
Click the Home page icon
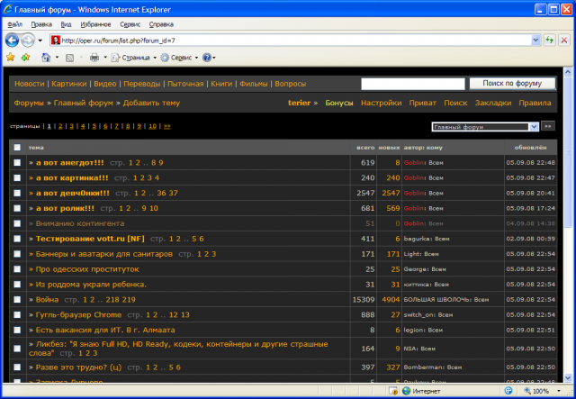(x=46, y=58)
